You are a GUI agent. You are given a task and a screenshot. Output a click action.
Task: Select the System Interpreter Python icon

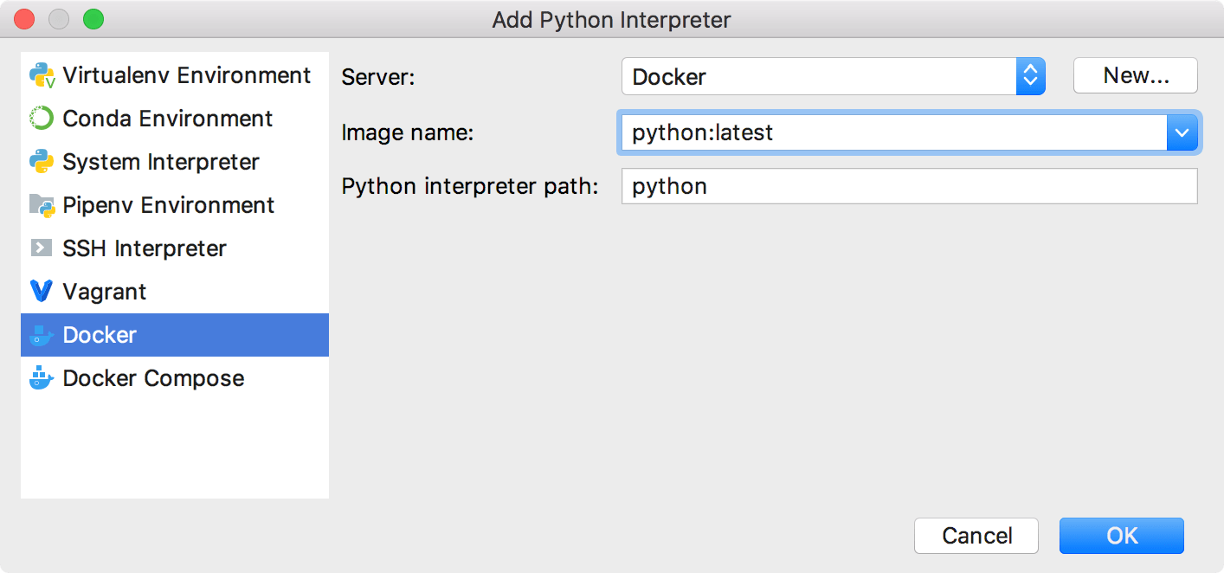click(x=41, y=162)
